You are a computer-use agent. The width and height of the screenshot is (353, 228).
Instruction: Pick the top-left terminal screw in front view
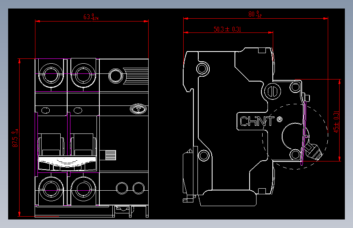(x=51, y=75)
